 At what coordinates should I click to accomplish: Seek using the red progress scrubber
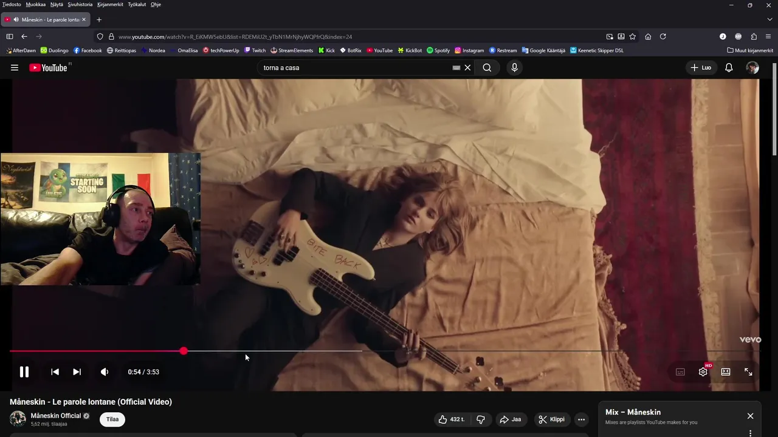[x=184, y=351]
